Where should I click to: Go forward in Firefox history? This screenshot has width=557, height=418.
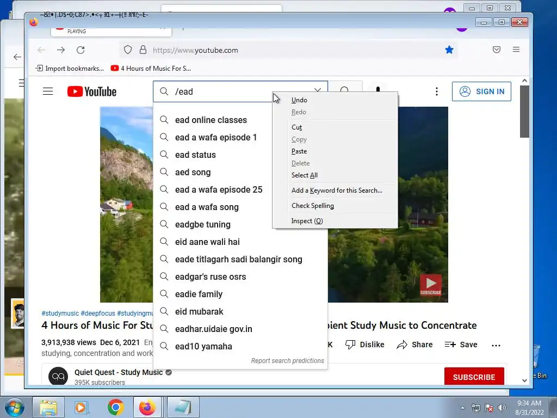click(61, 50)
